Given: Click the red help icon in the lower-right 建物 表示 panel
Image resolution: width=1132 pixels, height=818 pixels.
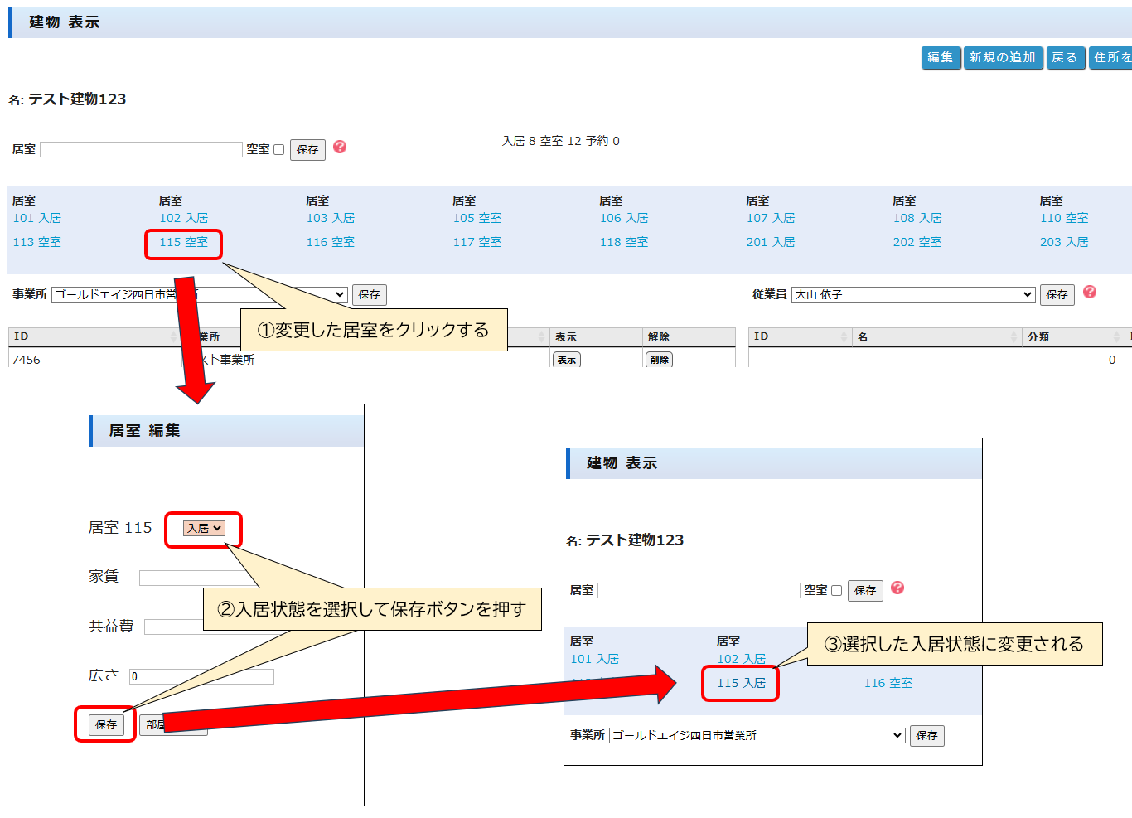Looking at the screenshot, I should (x=897, y=588).
